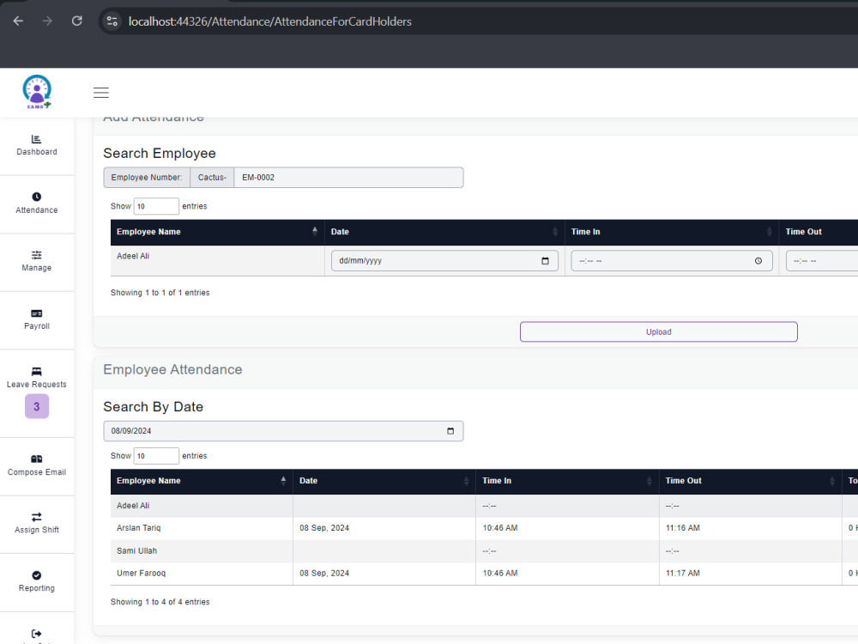Click Adeel Ali in Search Employee results

tap(133, 256)
